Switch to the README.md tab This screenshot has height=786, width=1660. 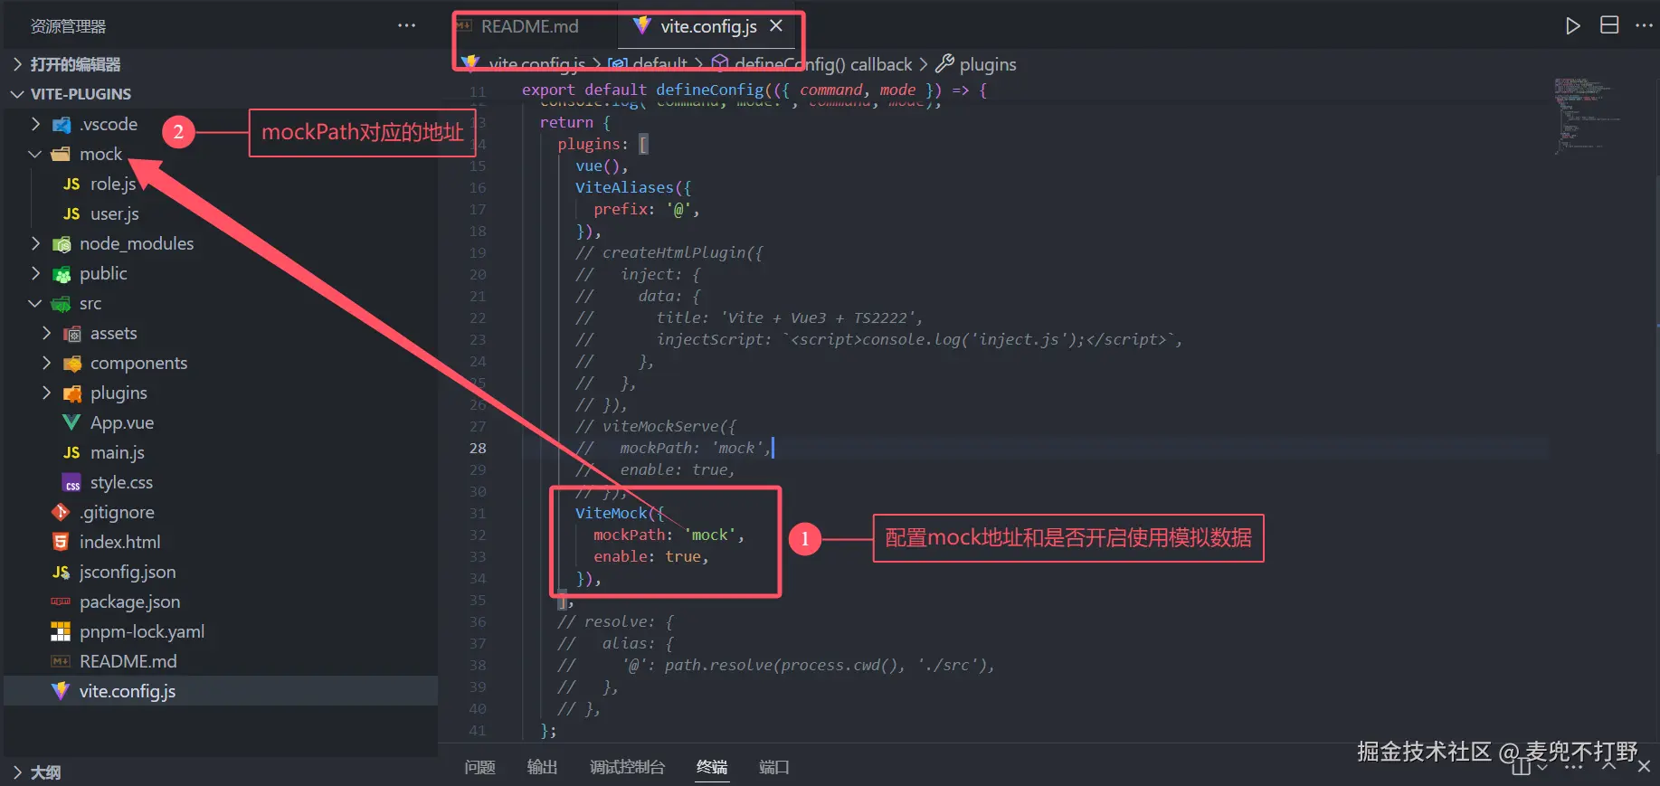tap(529, 26)
